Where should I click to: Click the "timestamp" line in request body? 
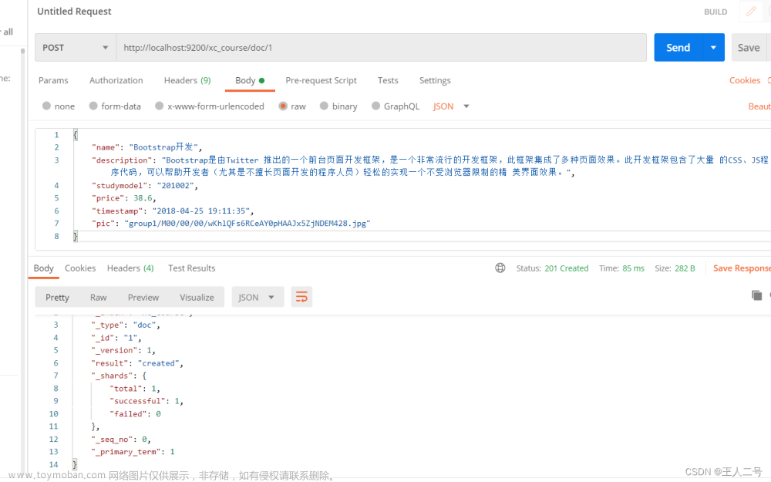click(173, 211)
